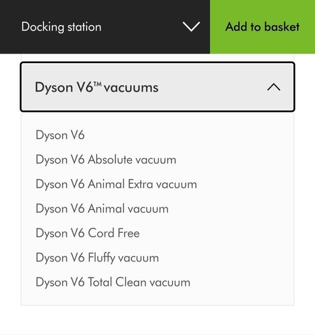Choose the Dyson V6 Cord Free option

tap(87, 233)
